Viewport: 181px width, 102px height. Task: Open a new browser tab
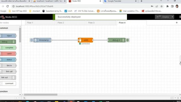click(141, 1)
